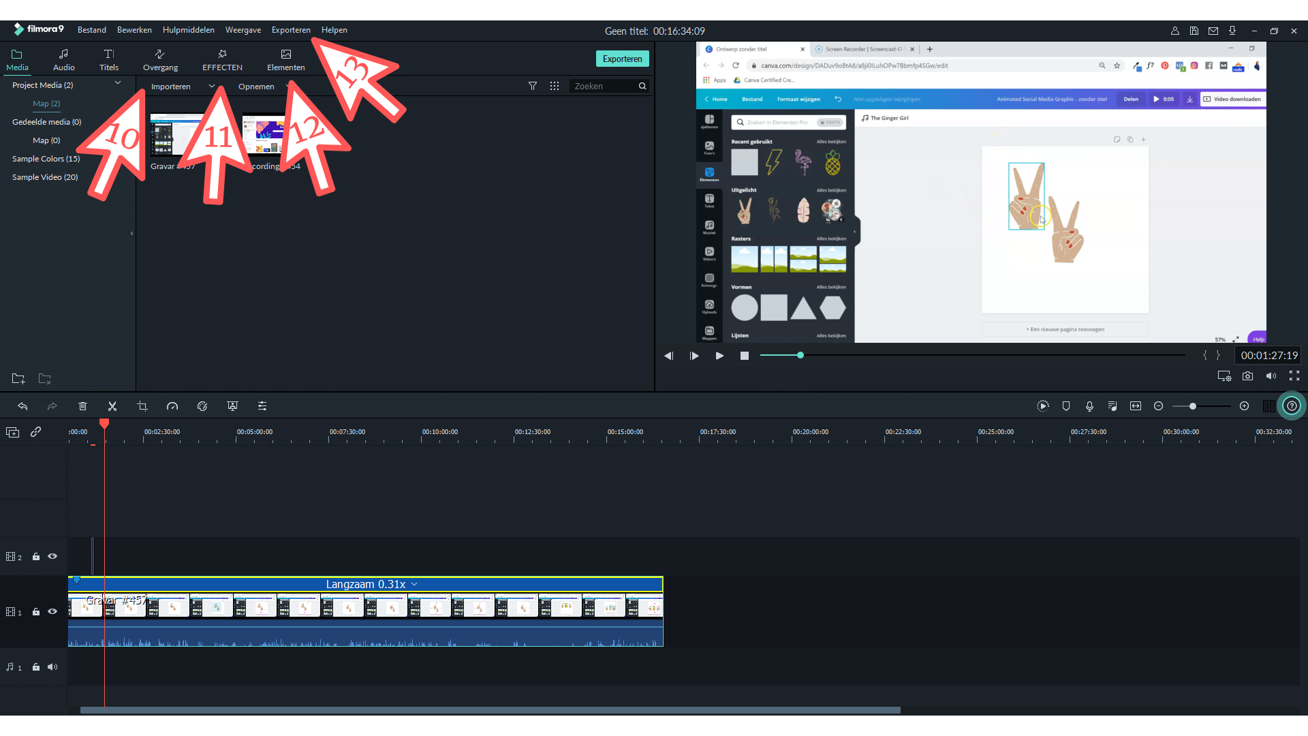This screenshot has height=736, width=1308.
Task: Open the Exporteren menu
Action: (291, 30)
